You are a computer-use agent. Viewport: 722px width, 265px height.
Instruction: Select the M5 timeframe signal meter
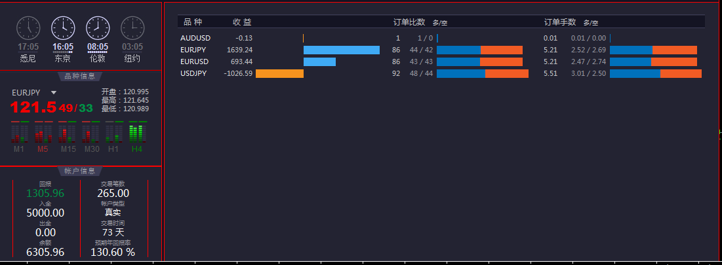click(43, 133)
